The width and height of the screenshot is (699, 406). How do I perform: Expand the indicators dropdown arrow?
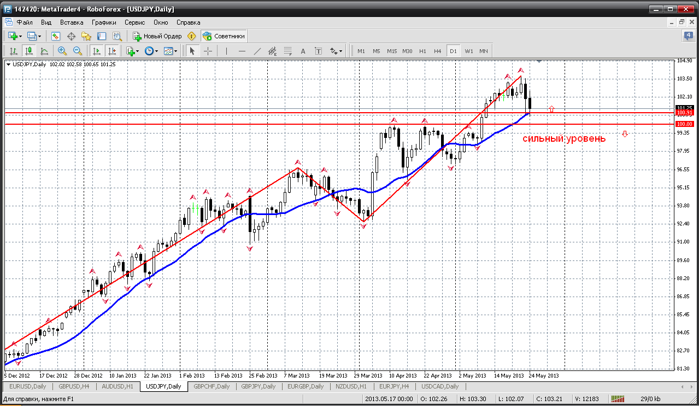click(x=138, y=51)
